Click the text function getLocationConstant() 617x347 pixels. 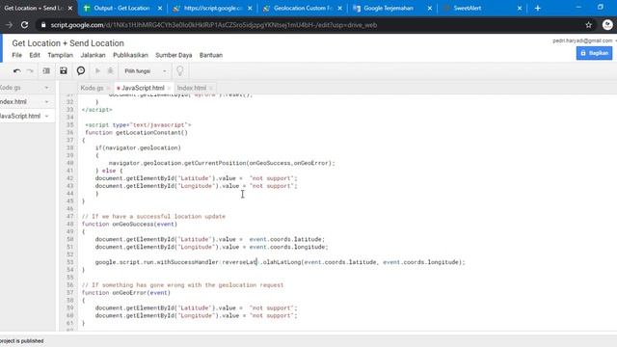[136, 133]
